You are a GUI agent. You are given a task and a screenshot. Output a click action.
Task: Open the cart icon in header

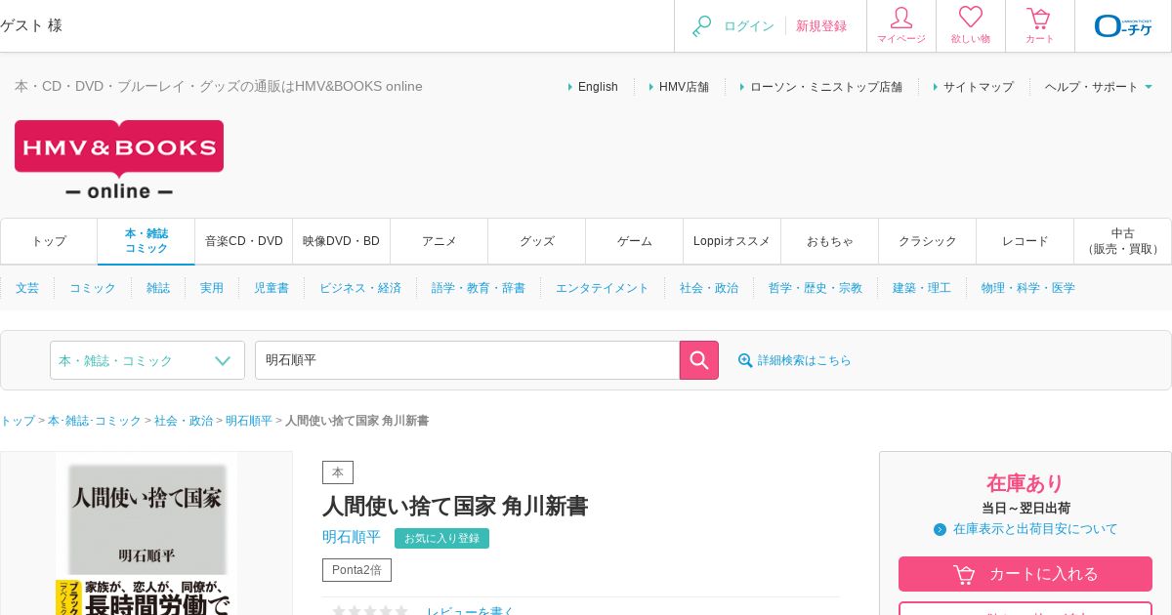pos(1039,18)
